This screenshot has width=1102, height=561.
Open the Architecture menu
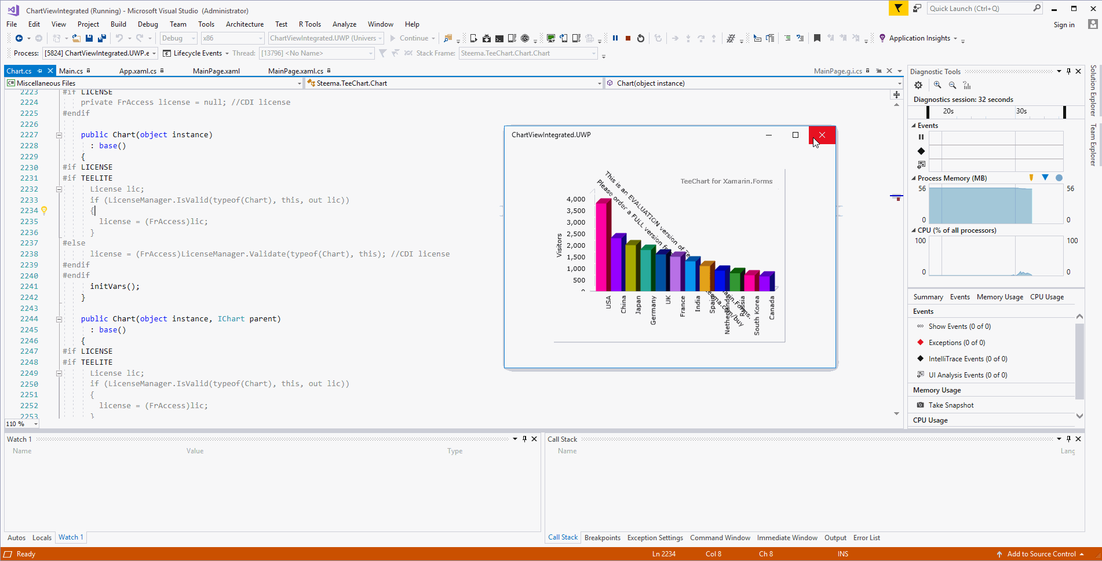[x=245, y=24]
